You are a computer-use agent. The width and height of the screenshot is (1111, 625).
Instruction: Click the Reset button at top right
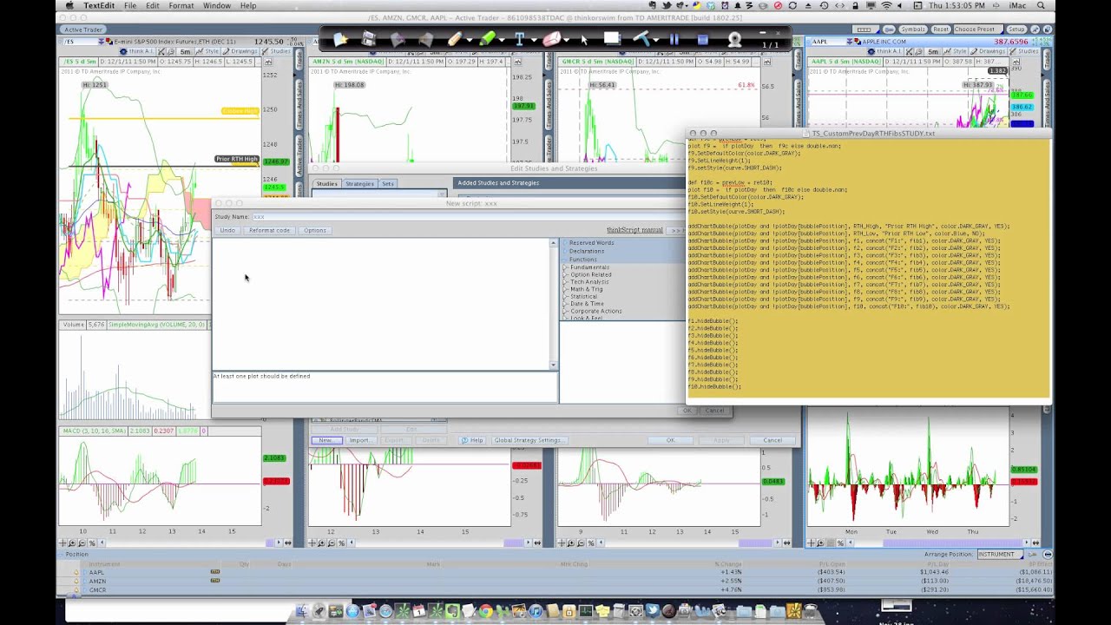(941, 30)
